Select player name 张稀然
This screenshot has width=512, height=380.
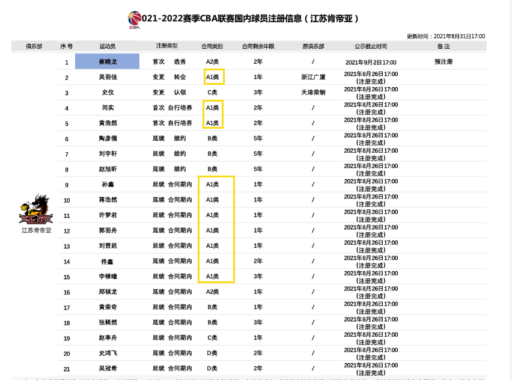click(x=108, y=322)
